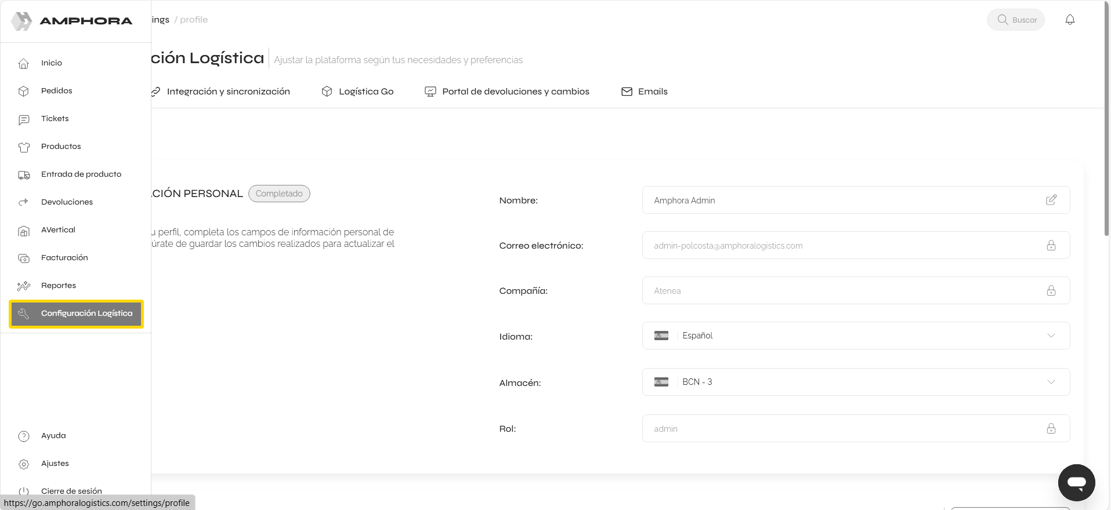
Task: Open the Emails tab
Action: 645,92
